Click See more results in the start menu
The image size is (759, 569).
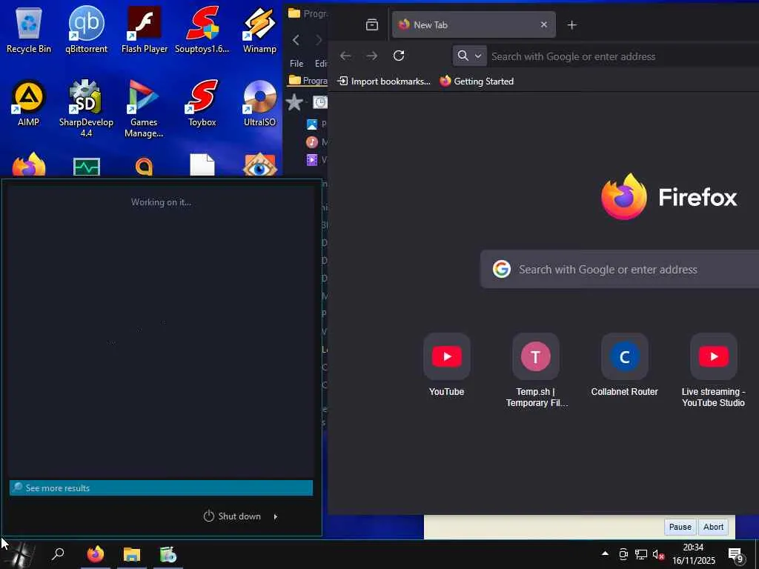161,488
